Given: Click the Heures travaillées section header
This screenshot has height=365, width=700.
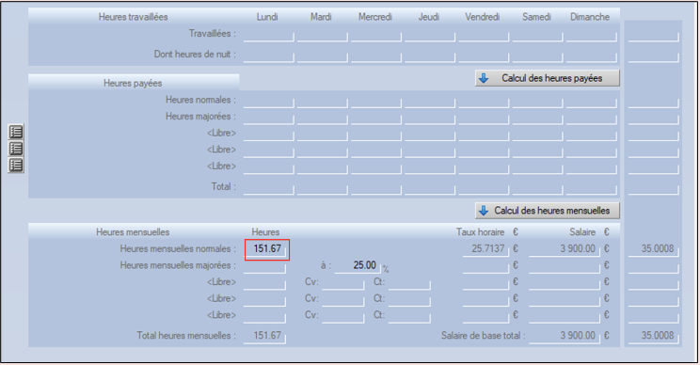Looking at the screenshot, I should click(133, 17).
